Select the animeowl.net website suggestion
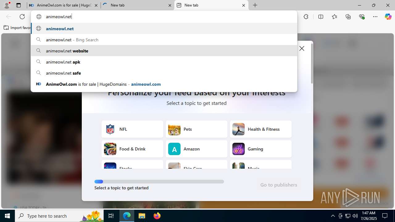This screenshot has width=395, height=222. (x=164, y=51)
